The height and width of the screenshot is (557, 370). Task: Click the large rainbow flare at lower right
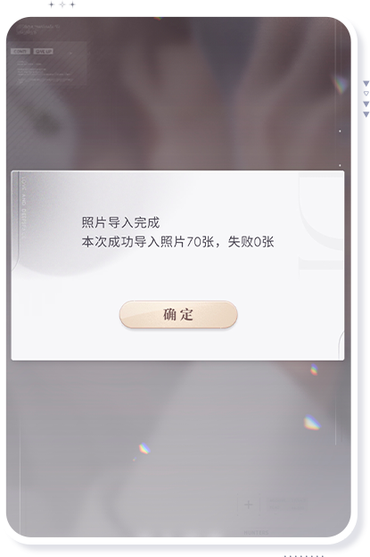[312, 423]
